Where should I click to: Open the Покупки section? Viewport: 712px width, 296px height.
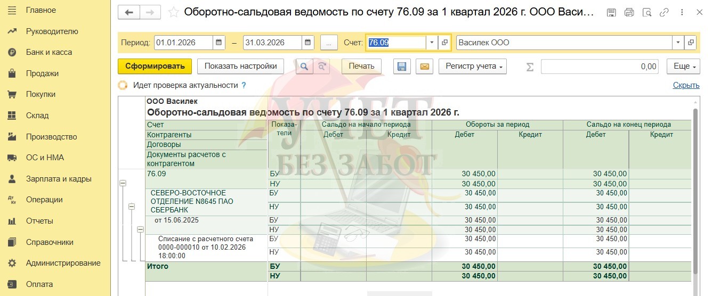41,94
